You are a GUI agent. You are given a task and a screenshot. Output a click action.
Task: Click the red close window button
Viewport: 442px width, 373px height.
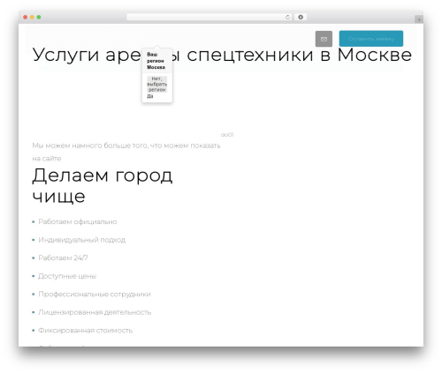tap(26, 18)
